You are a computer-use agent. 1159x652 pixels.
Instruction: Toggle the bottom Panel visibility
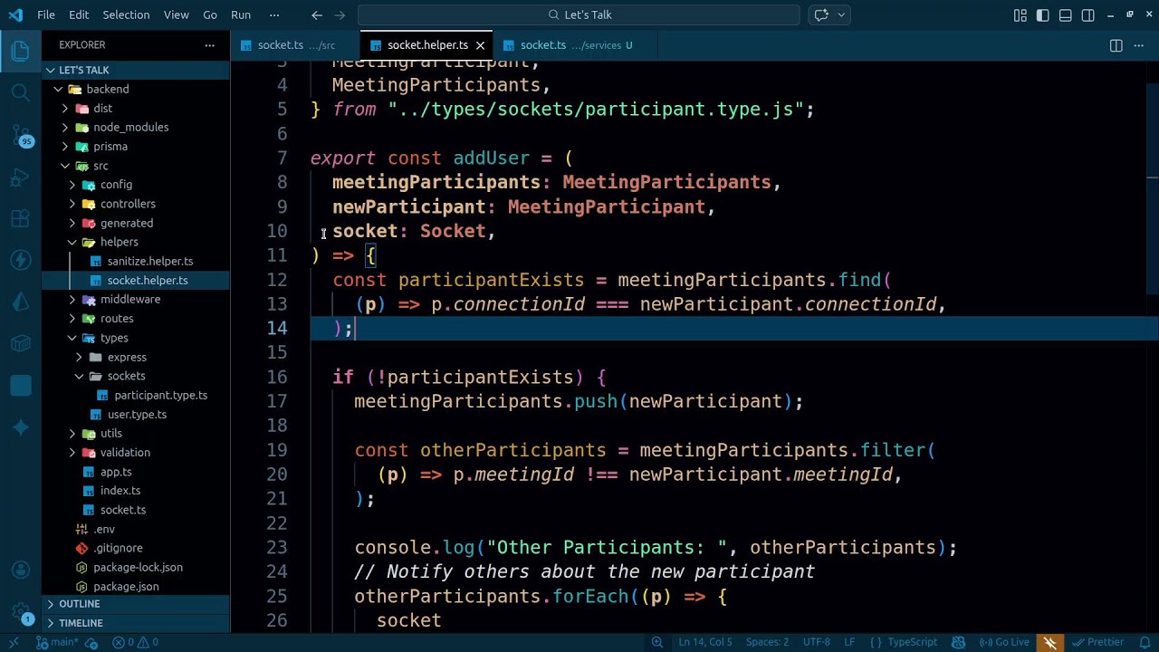pos(1066,14)
